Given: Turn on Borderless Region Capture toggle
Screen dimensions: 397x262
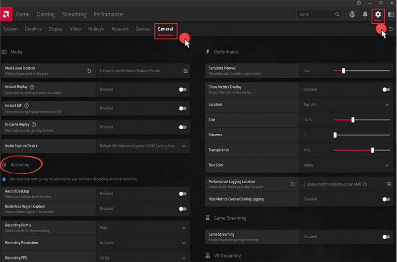Looking at the screenshot, I should pos(183,209).
